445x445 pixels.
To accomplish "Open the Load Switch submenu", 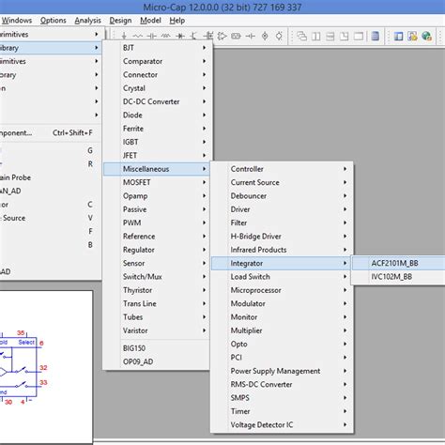I will pyautogui.click(x=282, y=277).
